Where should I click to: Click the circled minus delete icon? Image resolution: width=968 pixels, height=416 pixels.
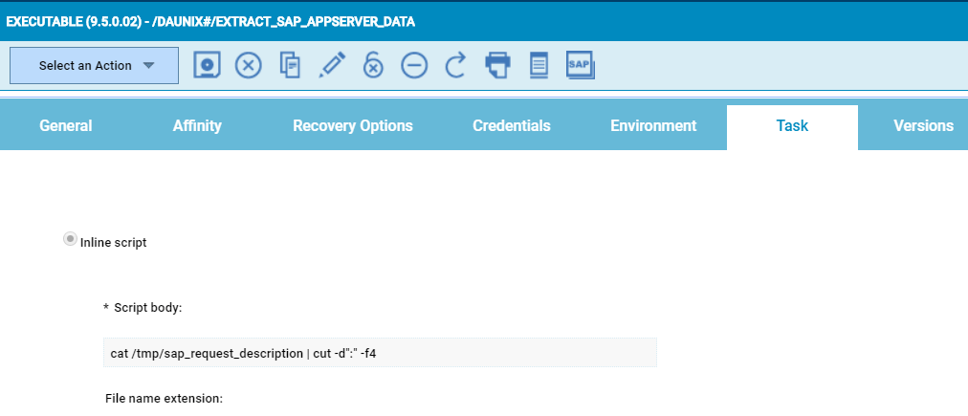point(414,65)
